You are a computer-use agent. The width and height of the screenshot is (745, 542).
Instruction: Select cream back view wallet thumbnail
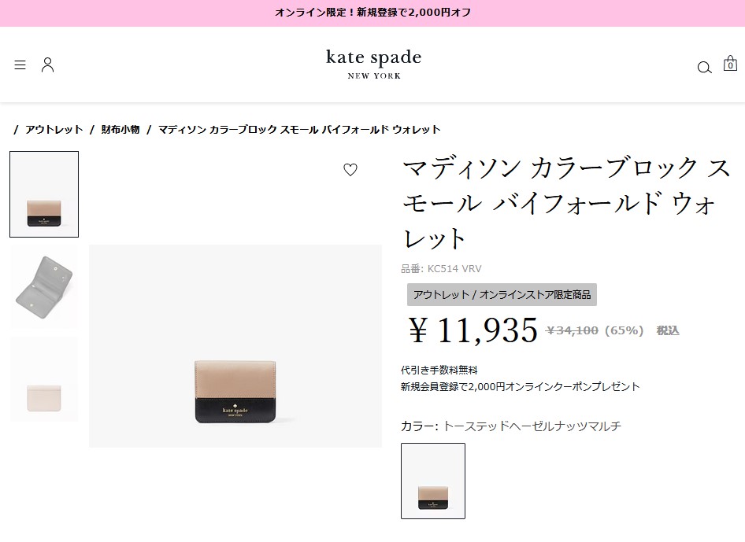pos(44,379)
